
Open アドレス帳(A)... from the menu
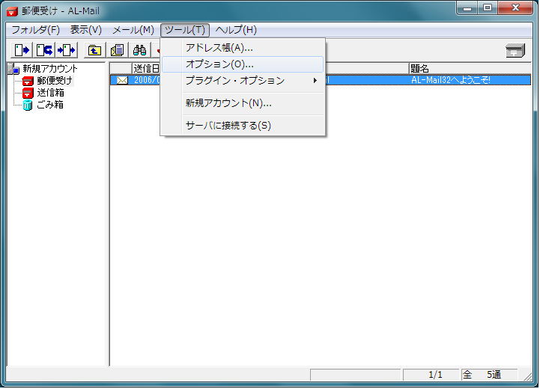[219, 48]
